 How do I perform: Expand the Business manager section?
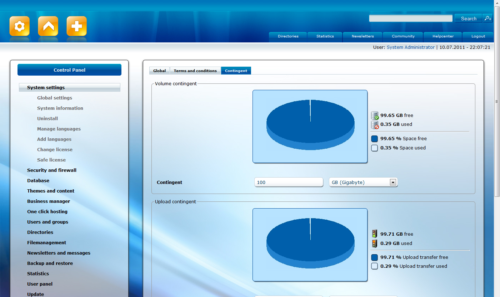pyautogui.click(x=49, y=201)
